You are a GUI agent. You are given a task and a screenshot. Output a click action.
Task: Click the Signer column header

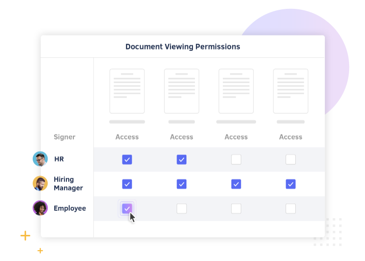pos(64,137)
